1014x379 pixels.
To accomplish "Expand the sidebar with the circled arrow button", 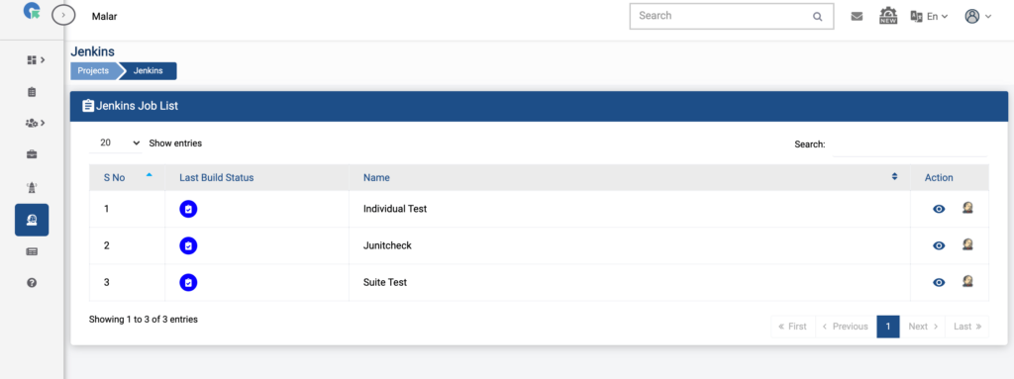I will tap(63, 14).
